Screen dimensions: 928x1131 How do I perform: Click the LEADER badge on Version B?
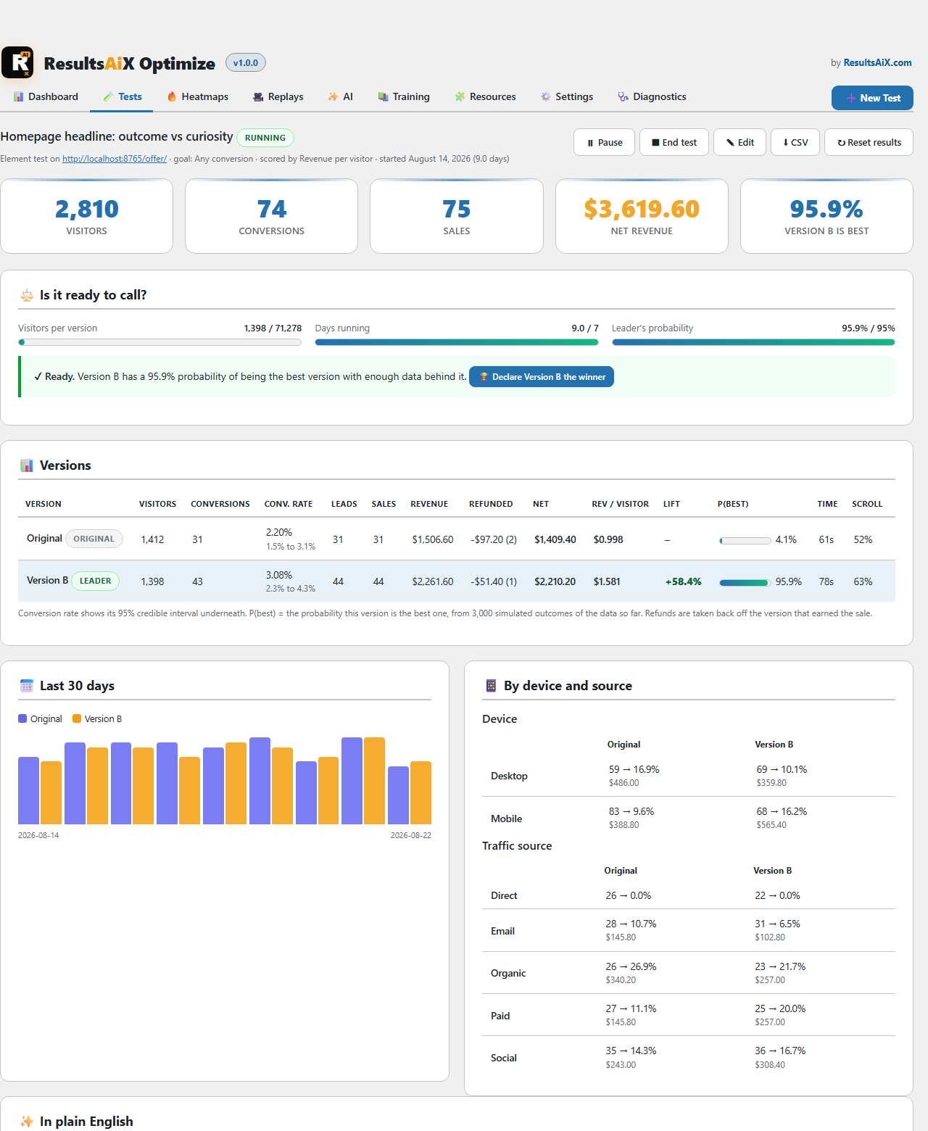(x=96, y=581)
